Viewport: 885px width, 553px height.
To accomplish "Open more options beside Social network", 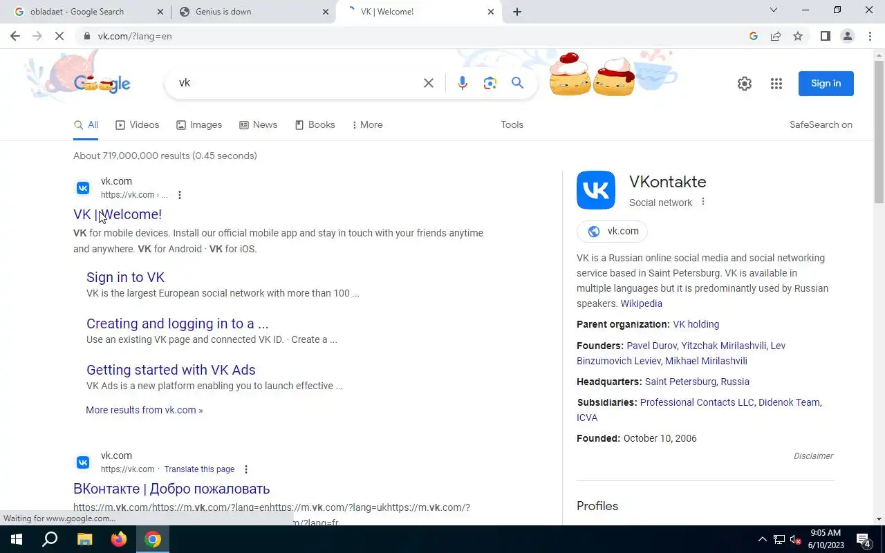I will (703, 202).
